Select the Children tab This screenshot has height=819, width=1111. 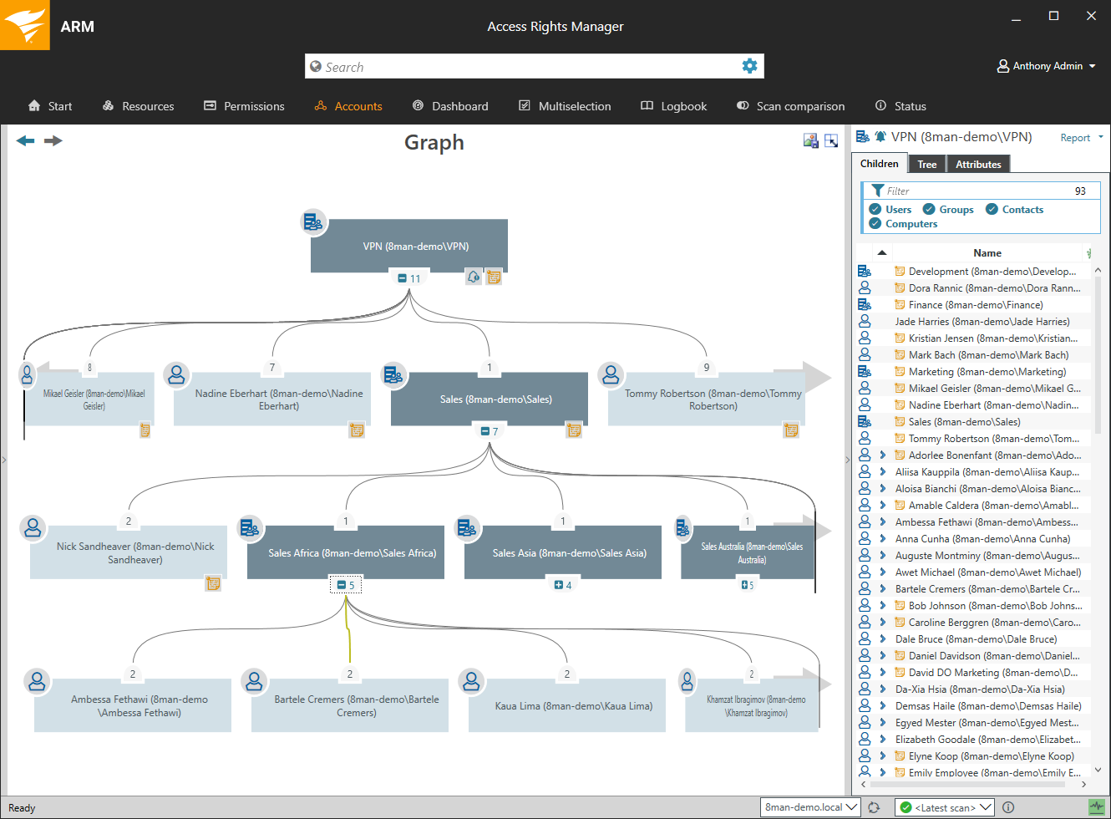tap(880, 163)
